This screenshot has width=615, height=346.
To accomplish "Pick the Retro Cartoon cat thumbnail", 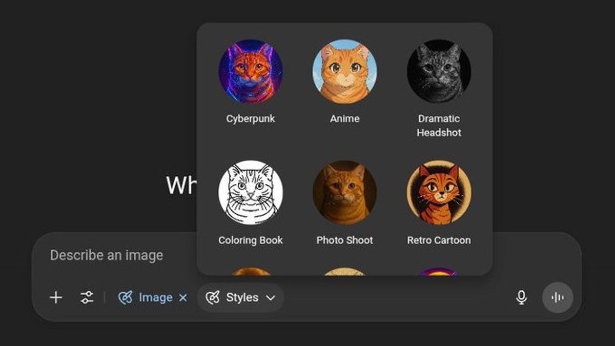I will 439,192.
